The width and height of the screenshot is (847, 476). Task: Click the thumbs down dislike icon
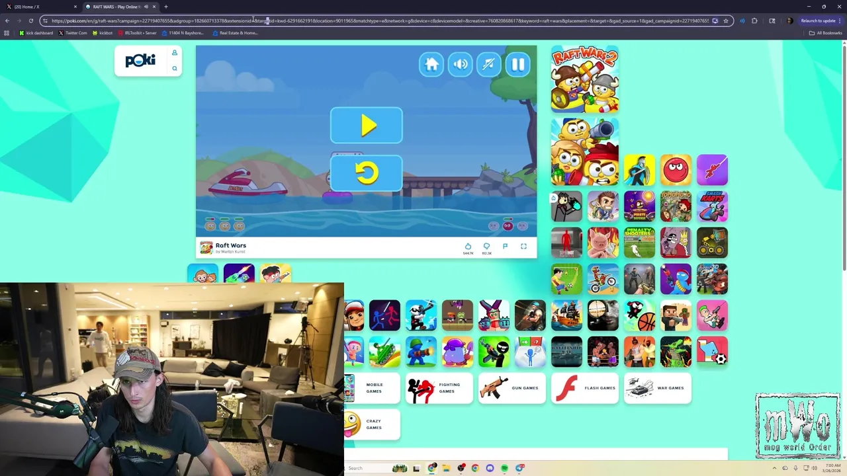coord(486,247)
